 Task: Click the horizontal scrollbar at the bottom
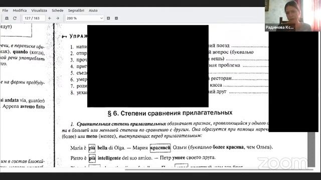tap(219, 169)
